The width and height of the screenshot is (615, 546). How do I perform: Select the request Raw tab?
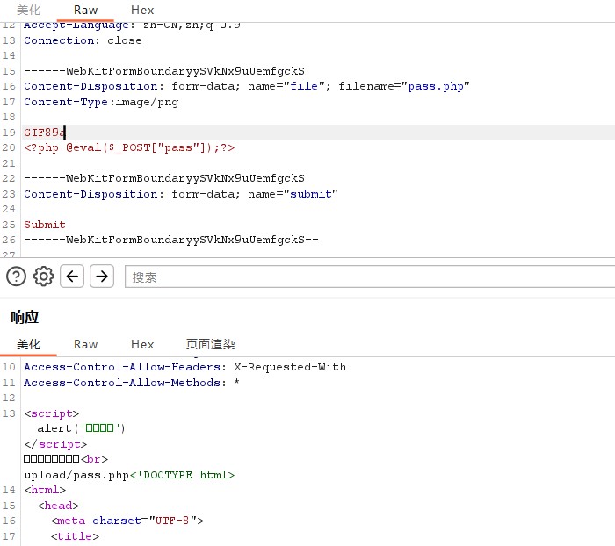(x=85, y=10)
